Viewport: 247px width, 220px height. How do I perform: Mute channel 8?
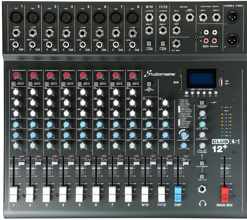(137, 163)
